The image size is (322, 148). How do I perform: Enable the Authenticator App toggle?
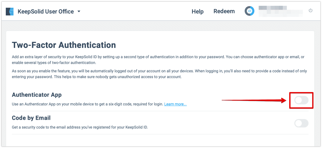(301, 100)
